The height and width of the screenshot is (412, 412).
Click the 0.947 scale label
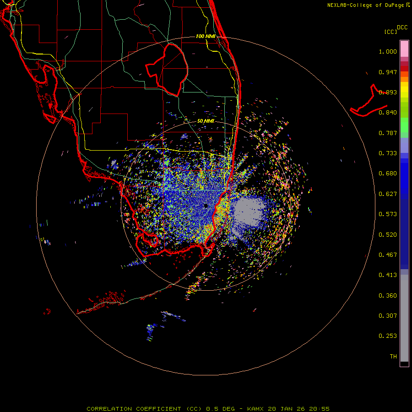388,72
